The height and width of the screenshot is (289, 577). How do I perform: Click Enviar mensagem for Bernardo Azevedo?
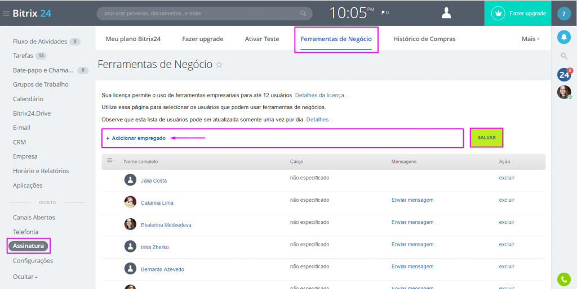[412, 267]
